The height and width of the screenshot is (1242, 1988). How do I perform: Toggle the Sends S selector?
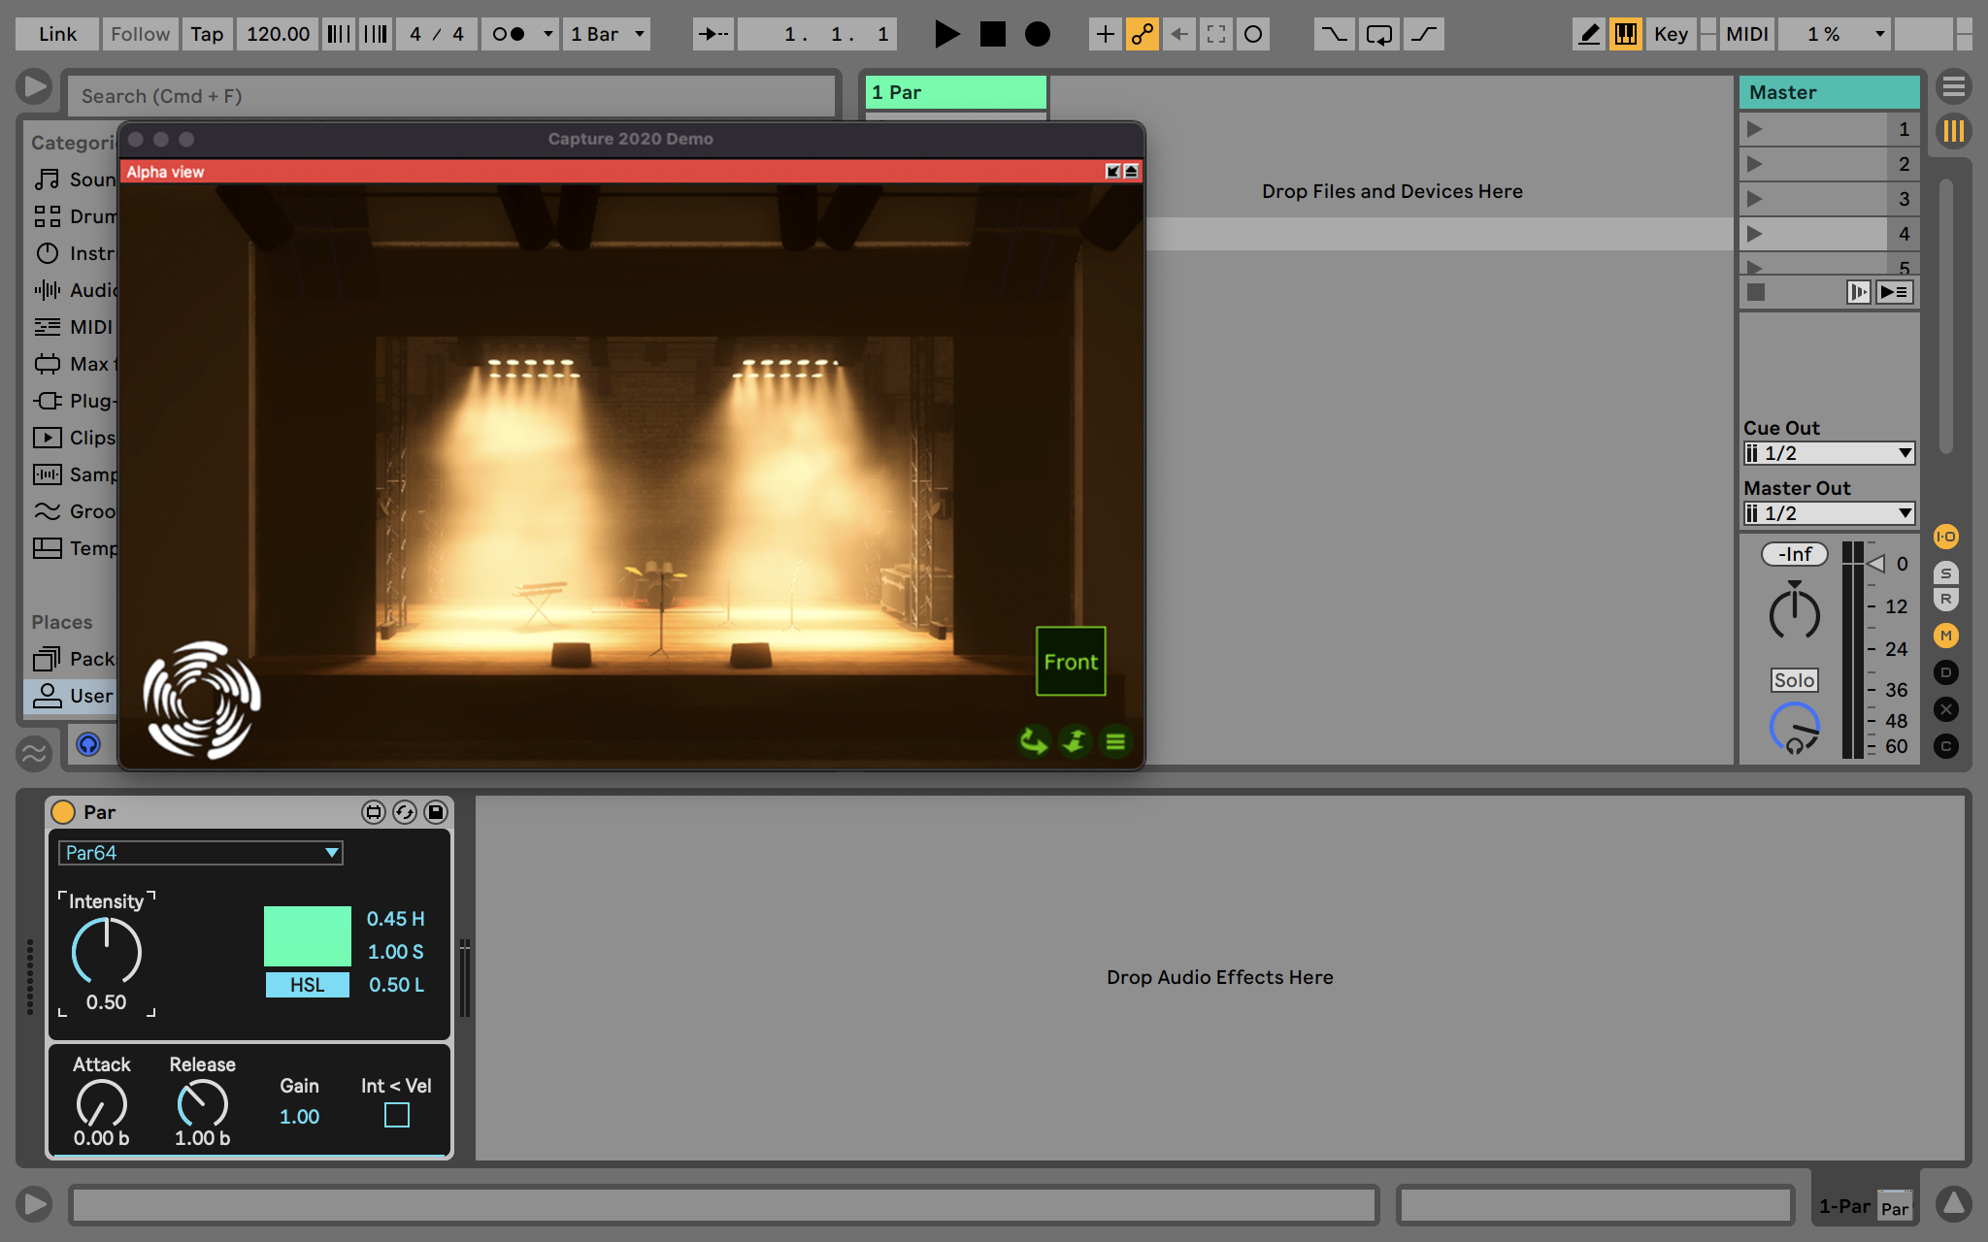pos(1946,572)
